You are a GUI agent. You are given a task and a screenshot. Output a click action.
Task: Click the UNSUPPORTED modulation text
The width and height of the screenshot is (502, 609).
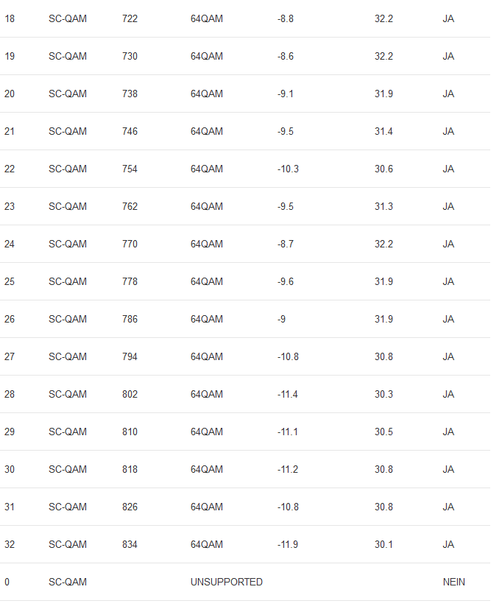tap(227, 582)
